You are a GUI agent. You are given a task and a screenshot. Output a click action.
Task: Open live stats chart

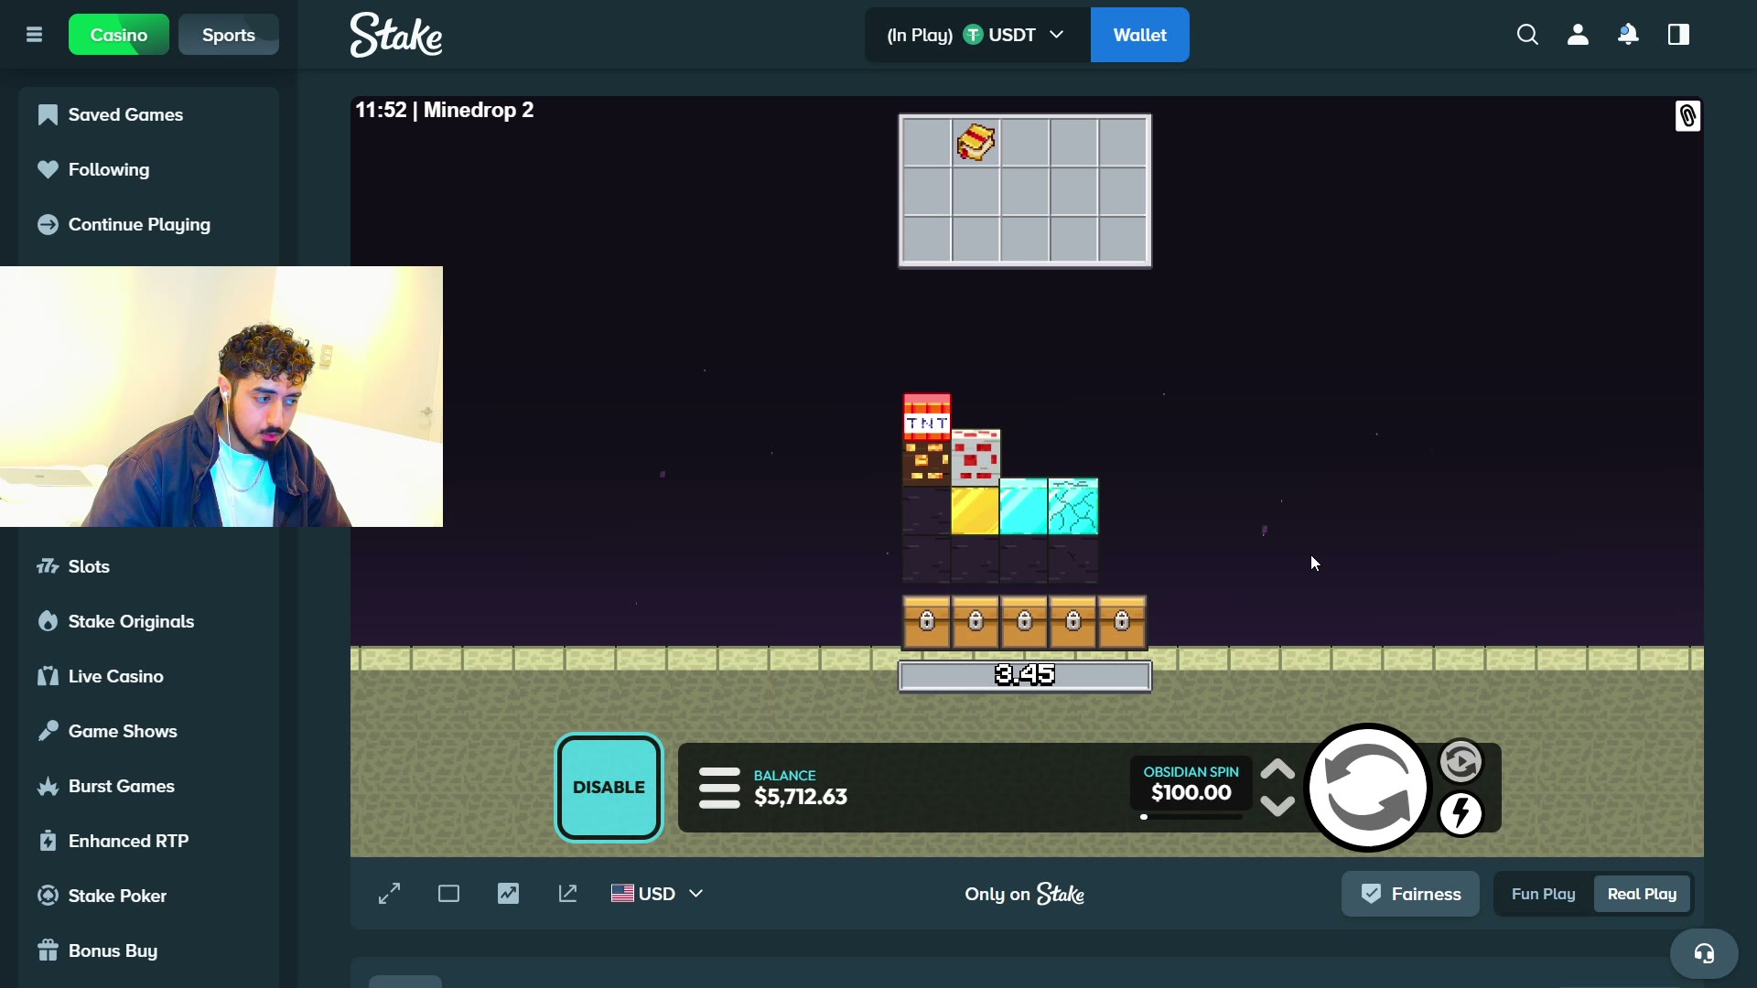(508, 894)
